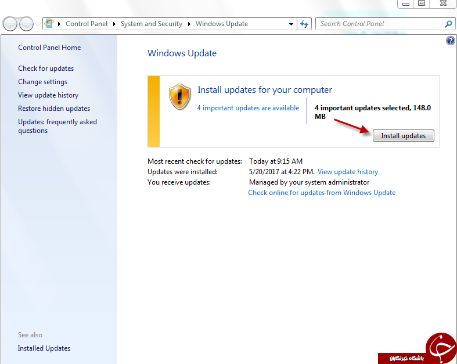
Task: Maximize the Windows Update window
Action: (x=422, y=4)
